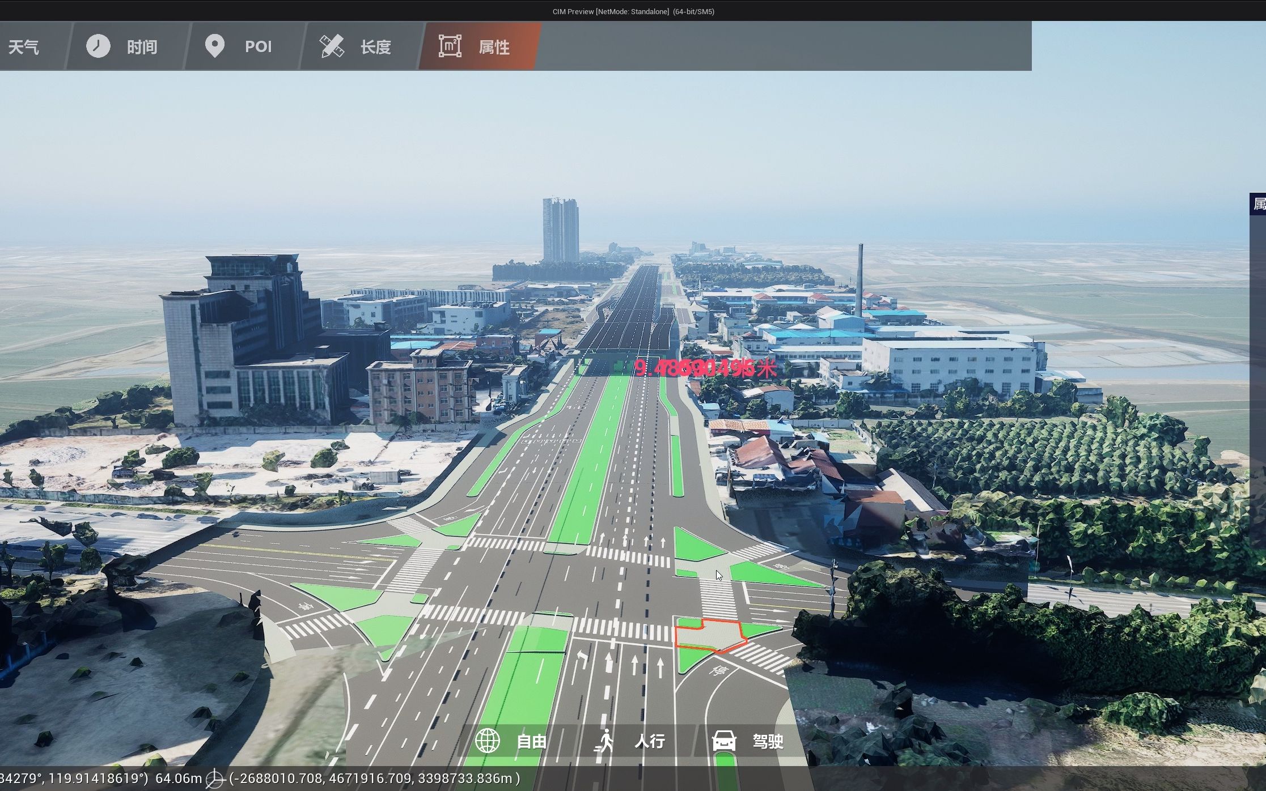This screenshot has height=791, width=1266.
Task: Select the ruler icon for 长度 measurement
Action: (x=332, y=46)
